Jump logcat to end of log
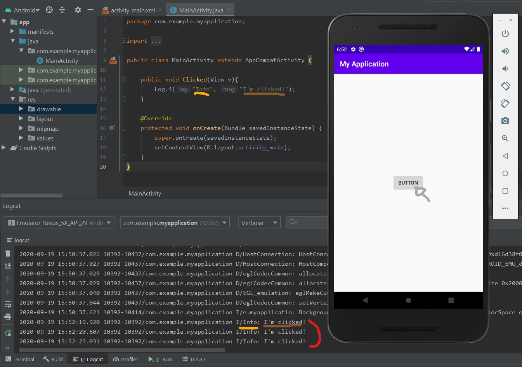522x367 pixels. click(8, 266)
